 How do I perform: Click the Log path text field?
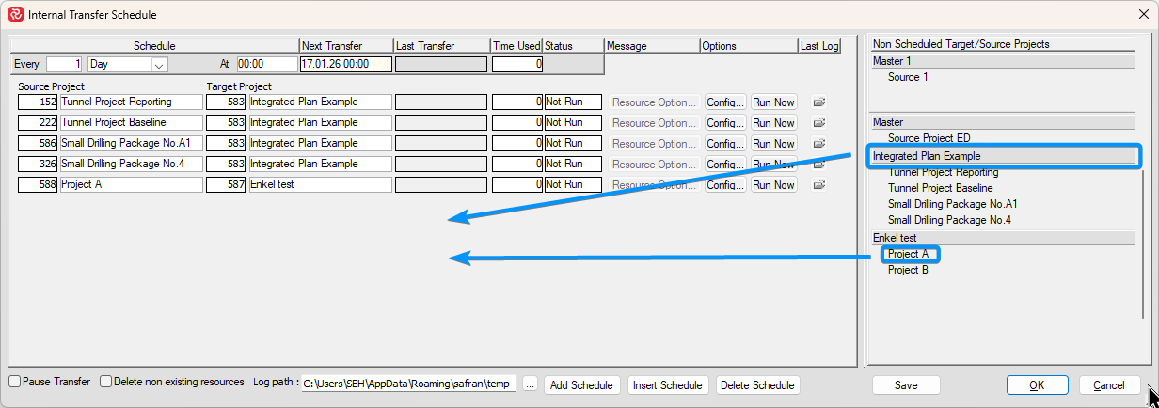coord(409,384)
